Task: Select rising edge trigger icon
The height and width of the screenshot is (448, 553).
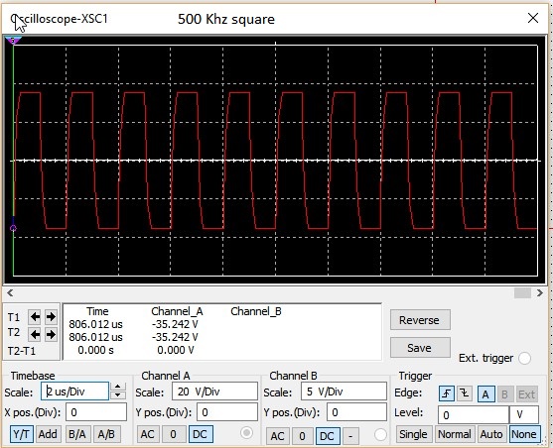Action: 447,393
